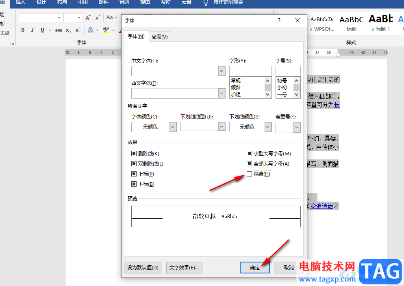Image resolution: width=404 pixels, height=286 pixels.
Task: Switch to 高级(V) tab
Action: (159, 37)
